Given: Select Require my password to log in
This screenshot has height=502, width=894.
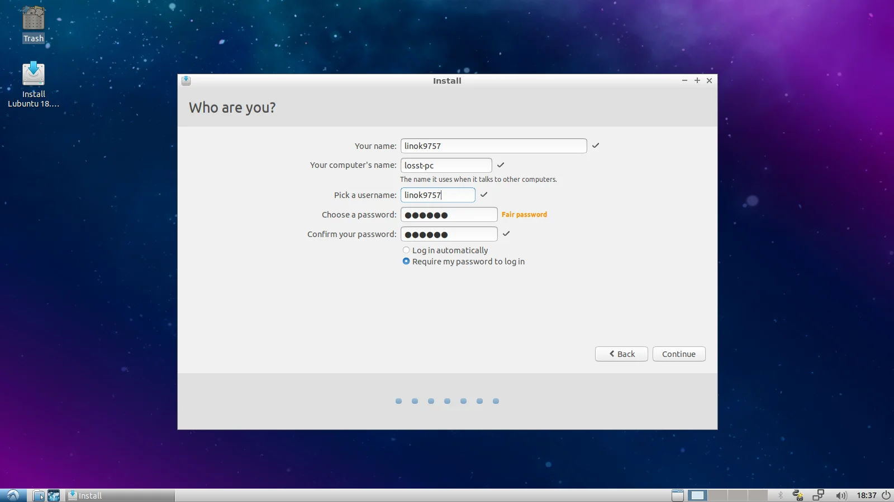Looking at the screenshot, I should [x=406, y=262].
